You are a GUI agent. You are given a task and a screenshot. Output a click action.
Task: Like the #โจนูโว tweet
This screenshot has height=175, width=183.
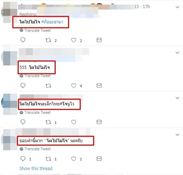[74, 122]
